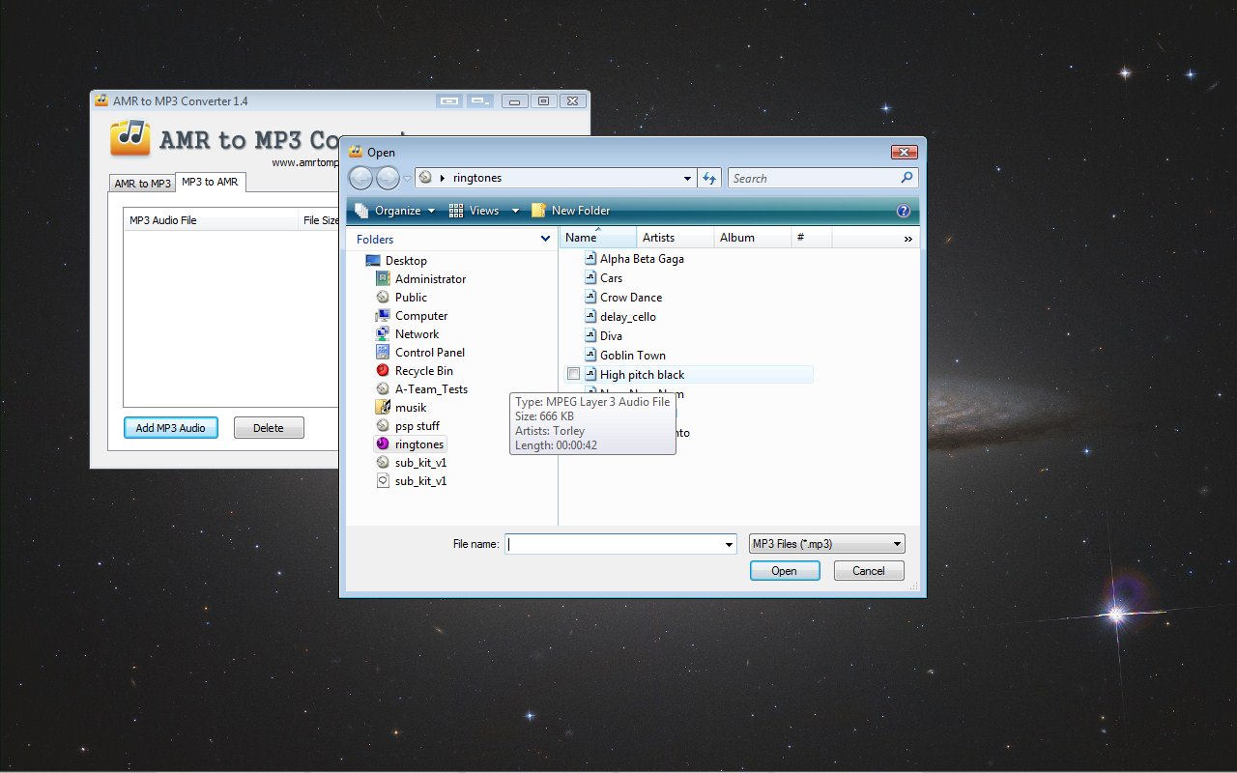Sort by the Album column header
Viewport: 1237px width, 773px height.
pos(753,238)
